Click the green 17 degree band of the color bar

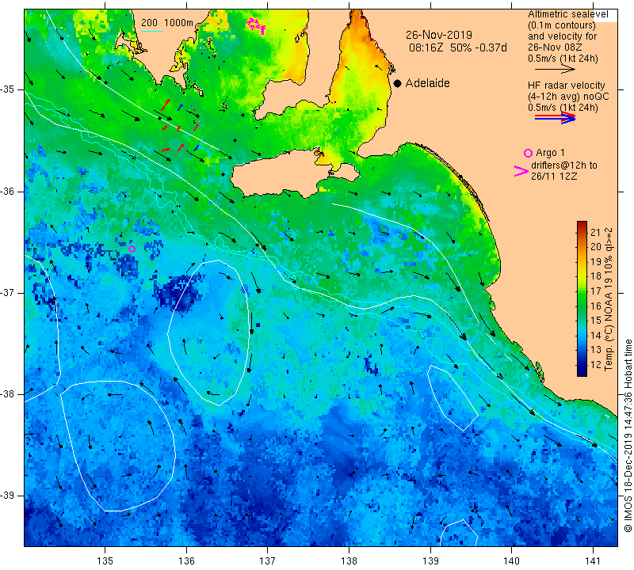582,291
